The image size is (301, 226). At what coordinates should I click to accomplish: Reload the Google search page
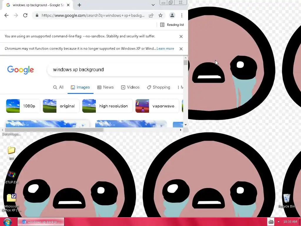25,15
